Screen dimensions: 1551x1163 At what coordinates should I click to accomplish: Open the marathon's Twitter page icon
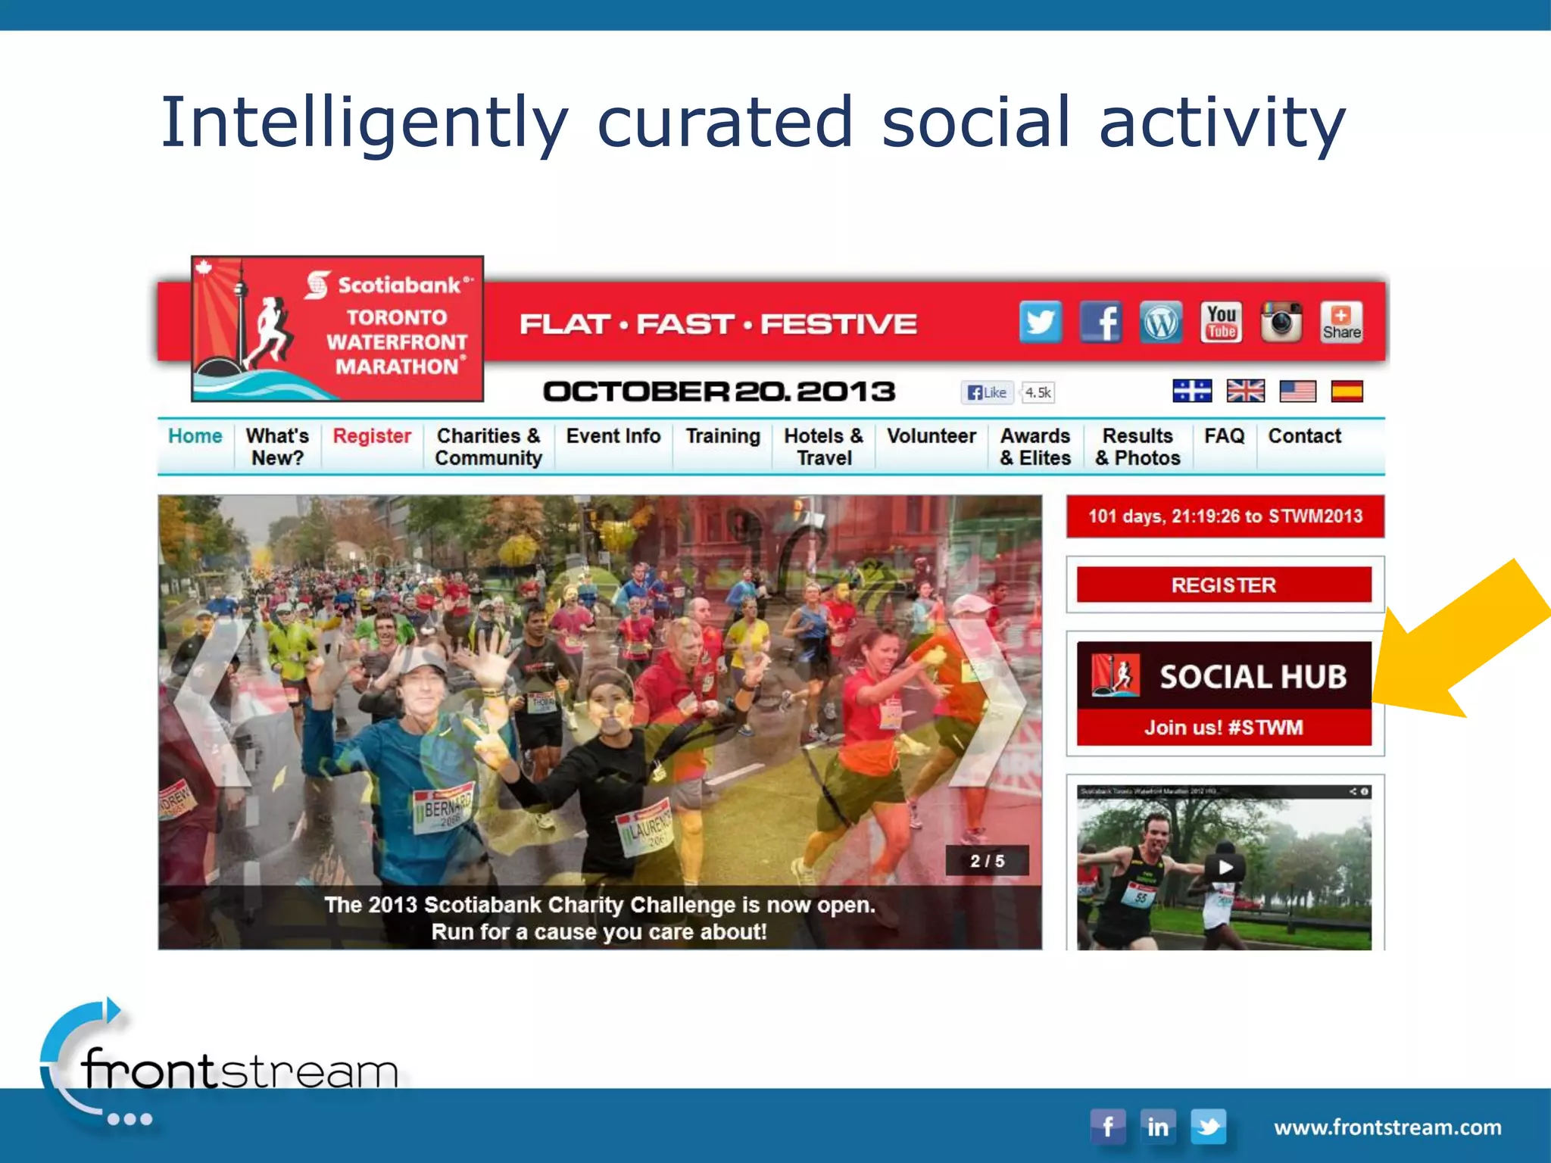point(1040,322)
